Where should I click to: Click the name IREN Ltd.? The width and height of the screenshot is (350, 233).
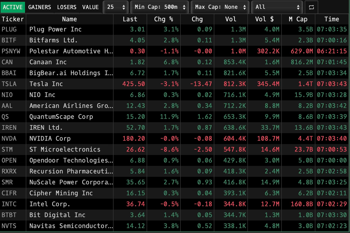click(x=46, y=128)
